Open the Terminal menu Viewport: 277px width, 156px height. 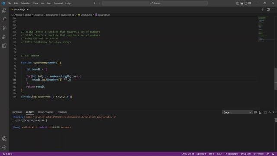pyautogui.click(x=58, y=3)
